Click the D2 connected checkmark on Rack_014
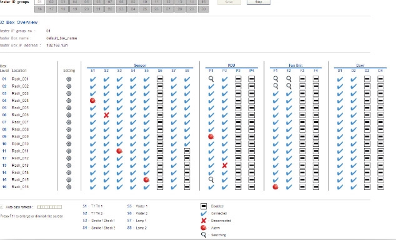This screenshot has height=240, width=396. point(354,172)
